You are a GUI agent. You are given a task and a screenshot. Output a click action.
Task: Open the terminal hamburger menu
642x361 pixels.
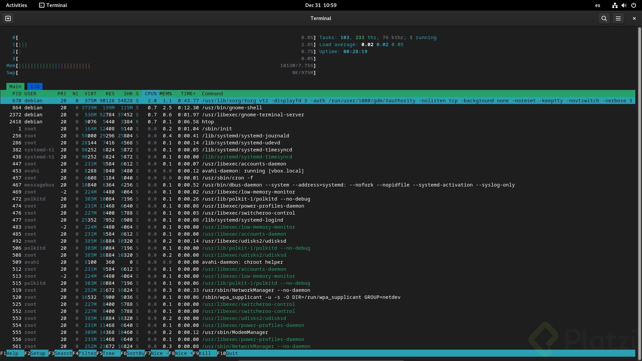point(618,18)
